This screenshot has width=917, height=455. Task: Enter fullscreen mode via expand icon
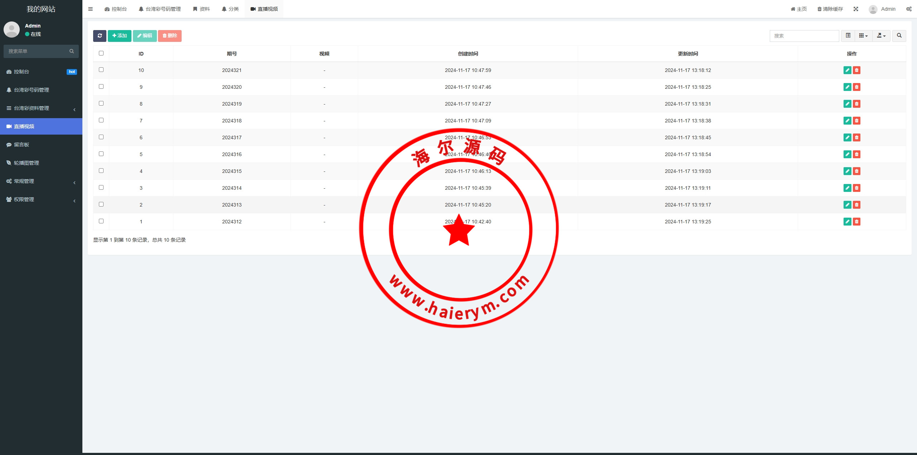pyautogui.click(x=856, y=9)
